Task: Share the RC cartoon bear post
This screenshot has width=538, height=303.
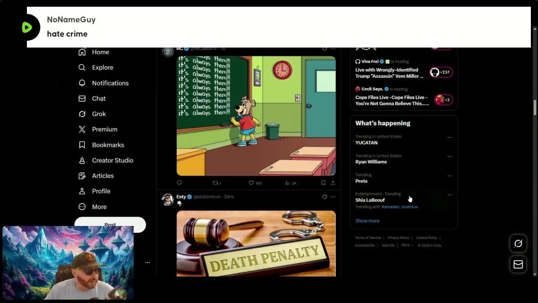Action: [333, 183]
